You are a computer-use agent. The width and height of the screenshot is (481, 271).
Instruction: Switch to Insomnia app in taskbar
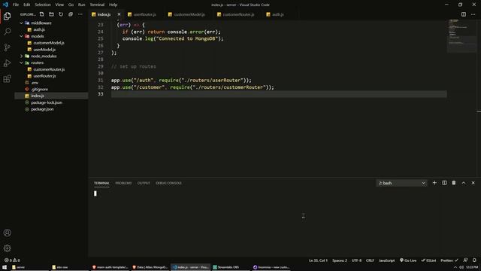coord(272,267)
